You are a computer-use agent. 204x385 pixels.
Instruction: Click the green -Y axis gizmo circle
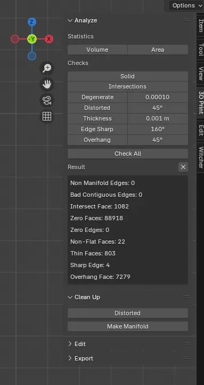point(32,39)
